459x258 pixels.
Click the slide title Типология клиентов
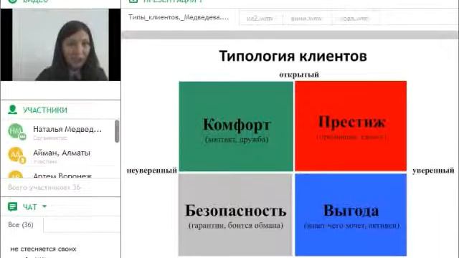[x=293, y=56]
